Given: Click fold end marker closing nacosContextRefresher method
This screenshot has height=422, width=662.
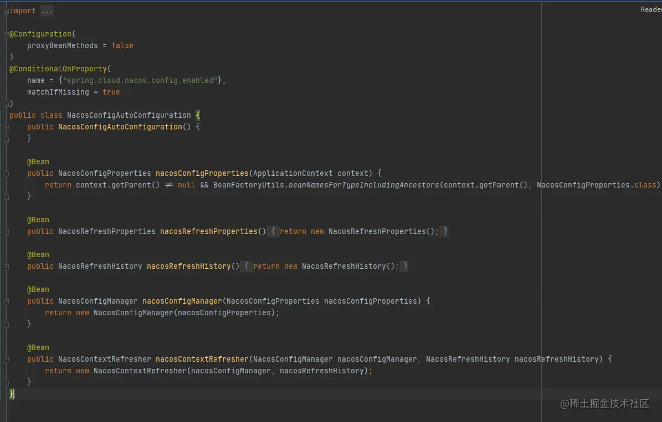Looking at the screenshot, I should [x=6, y=383].
